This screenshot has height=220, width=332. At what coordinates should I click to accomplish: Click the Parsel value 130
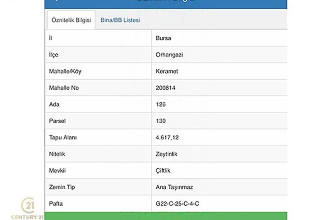(x=161, y=121)
